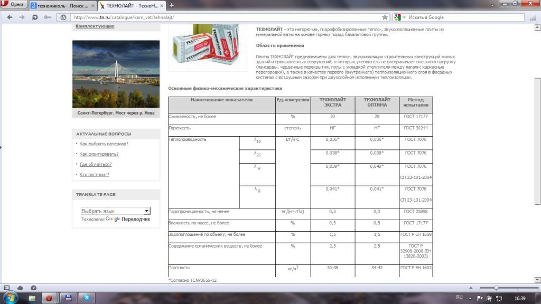541x304 pixels.
Task: Close the 'технониколь - Поиск' tab
Action: [x=93, y=5]
